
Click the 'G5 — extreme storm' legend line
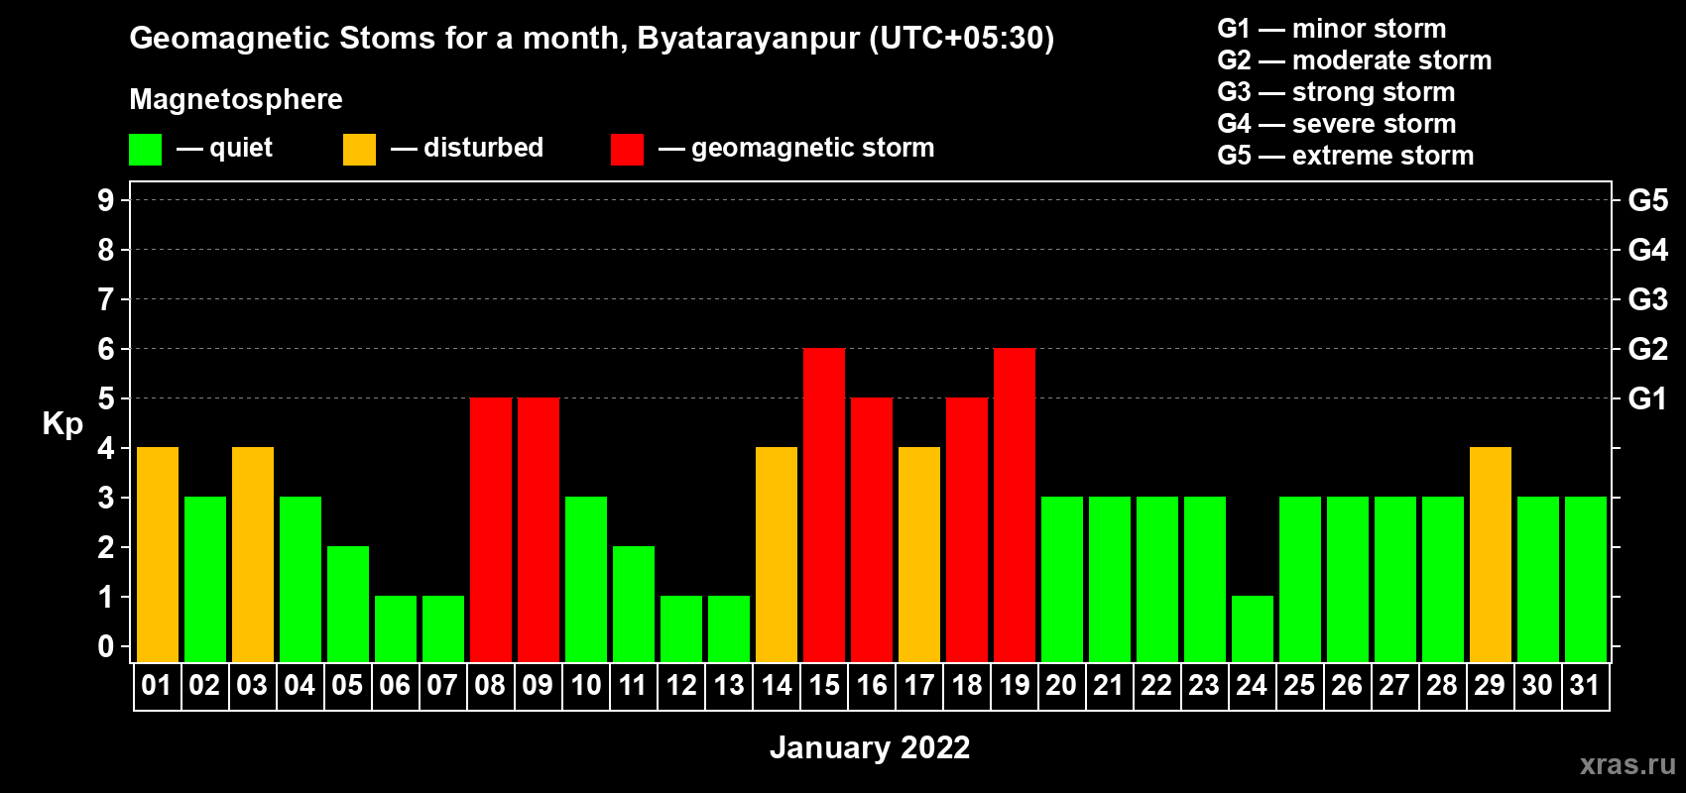click(1346, 156)
